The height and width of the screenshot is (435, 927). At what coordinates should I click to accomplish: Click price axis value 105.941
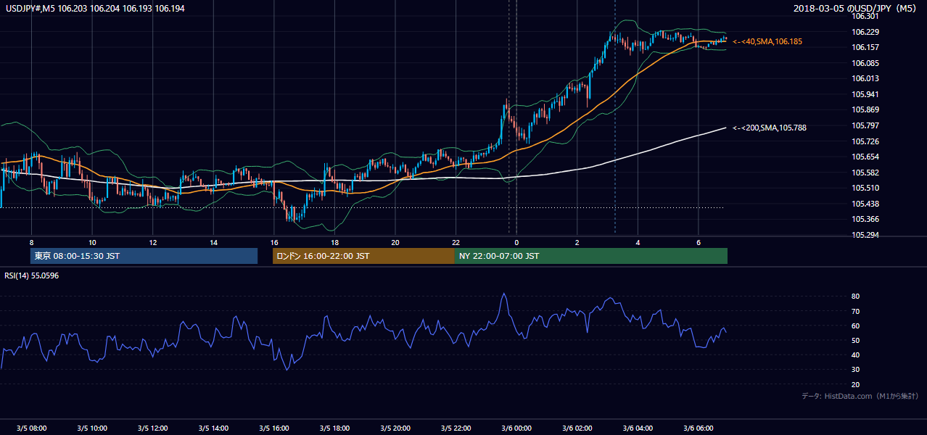(x=865, y=94)
